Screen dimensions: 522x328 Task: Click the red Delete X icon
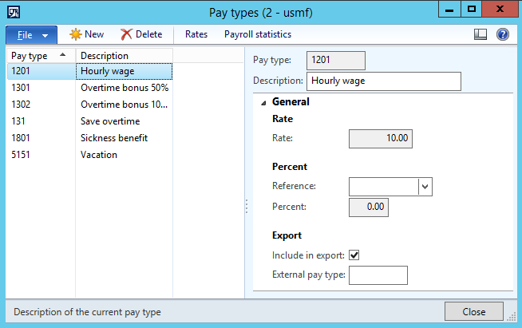(126, 34)
